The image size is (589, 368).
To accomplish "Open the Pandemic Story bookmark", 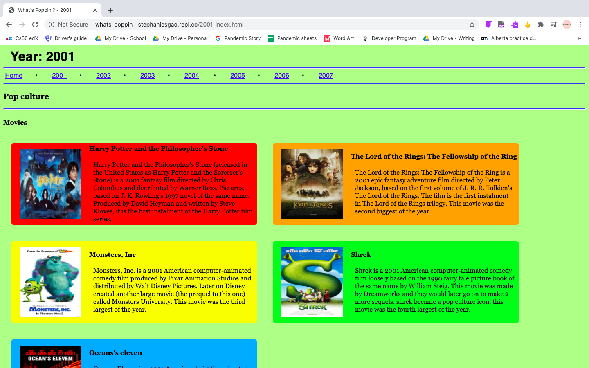I will (238, 38).
